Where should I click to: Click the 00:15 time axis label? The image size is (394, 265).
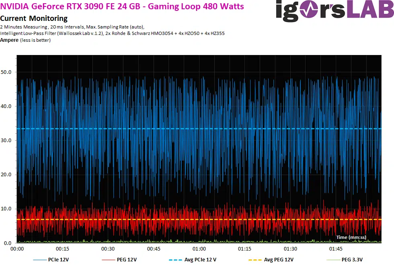point(63,249)
